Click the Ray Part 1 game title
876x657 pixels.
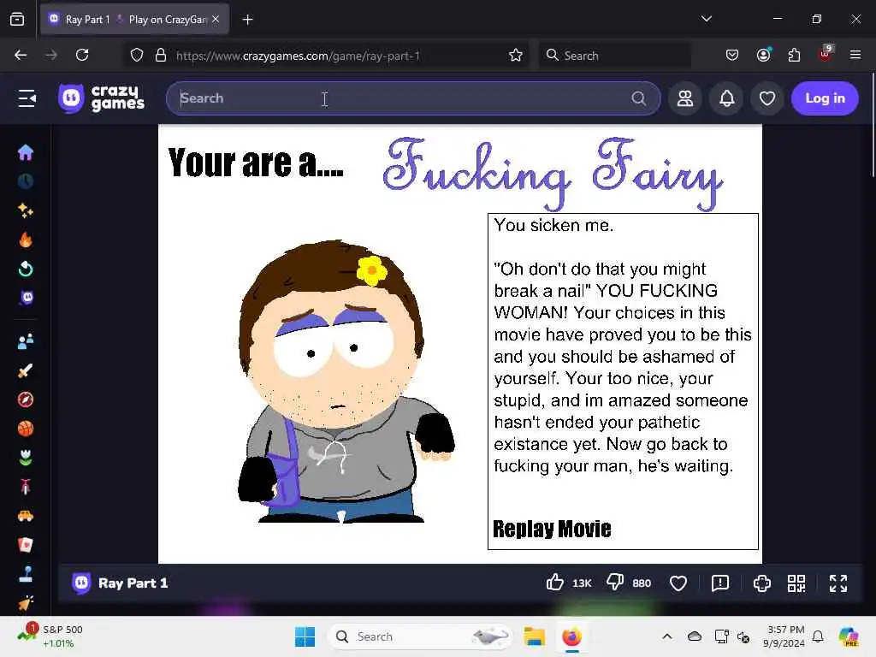pos(133,583)
